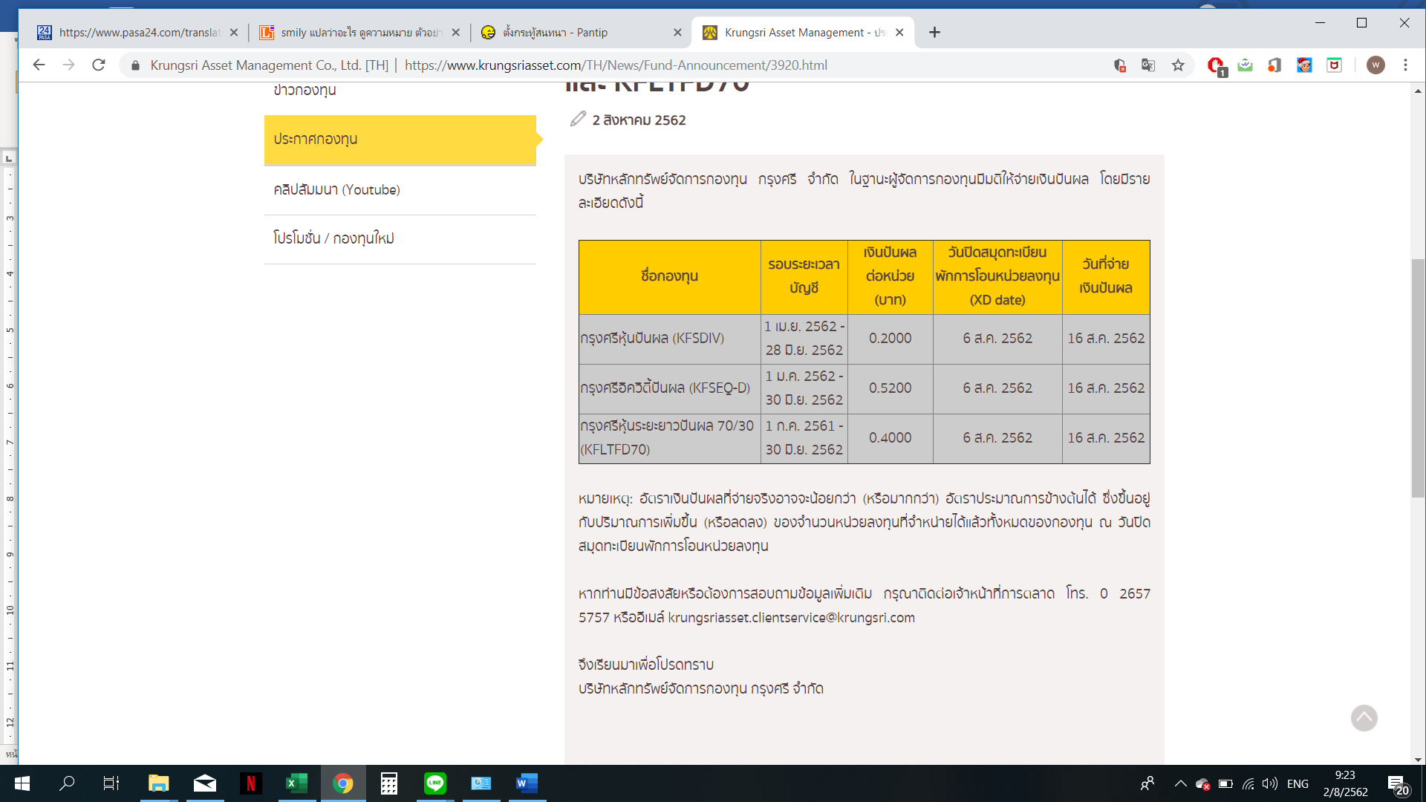1426x802 pixels.
Task: Open volume control in system tray
Action: (1270, 783)
